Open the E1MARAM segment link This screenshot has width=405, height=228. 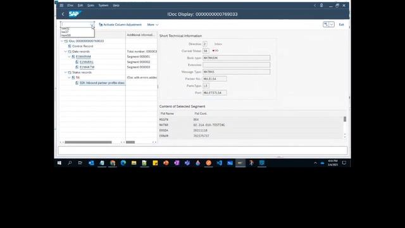coord(84,56)
